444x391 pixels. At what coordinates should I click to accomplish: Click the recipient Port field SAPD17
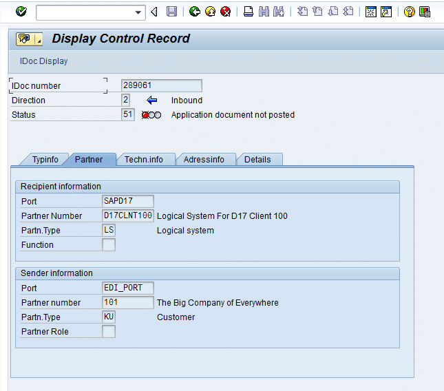coord(128,201)
